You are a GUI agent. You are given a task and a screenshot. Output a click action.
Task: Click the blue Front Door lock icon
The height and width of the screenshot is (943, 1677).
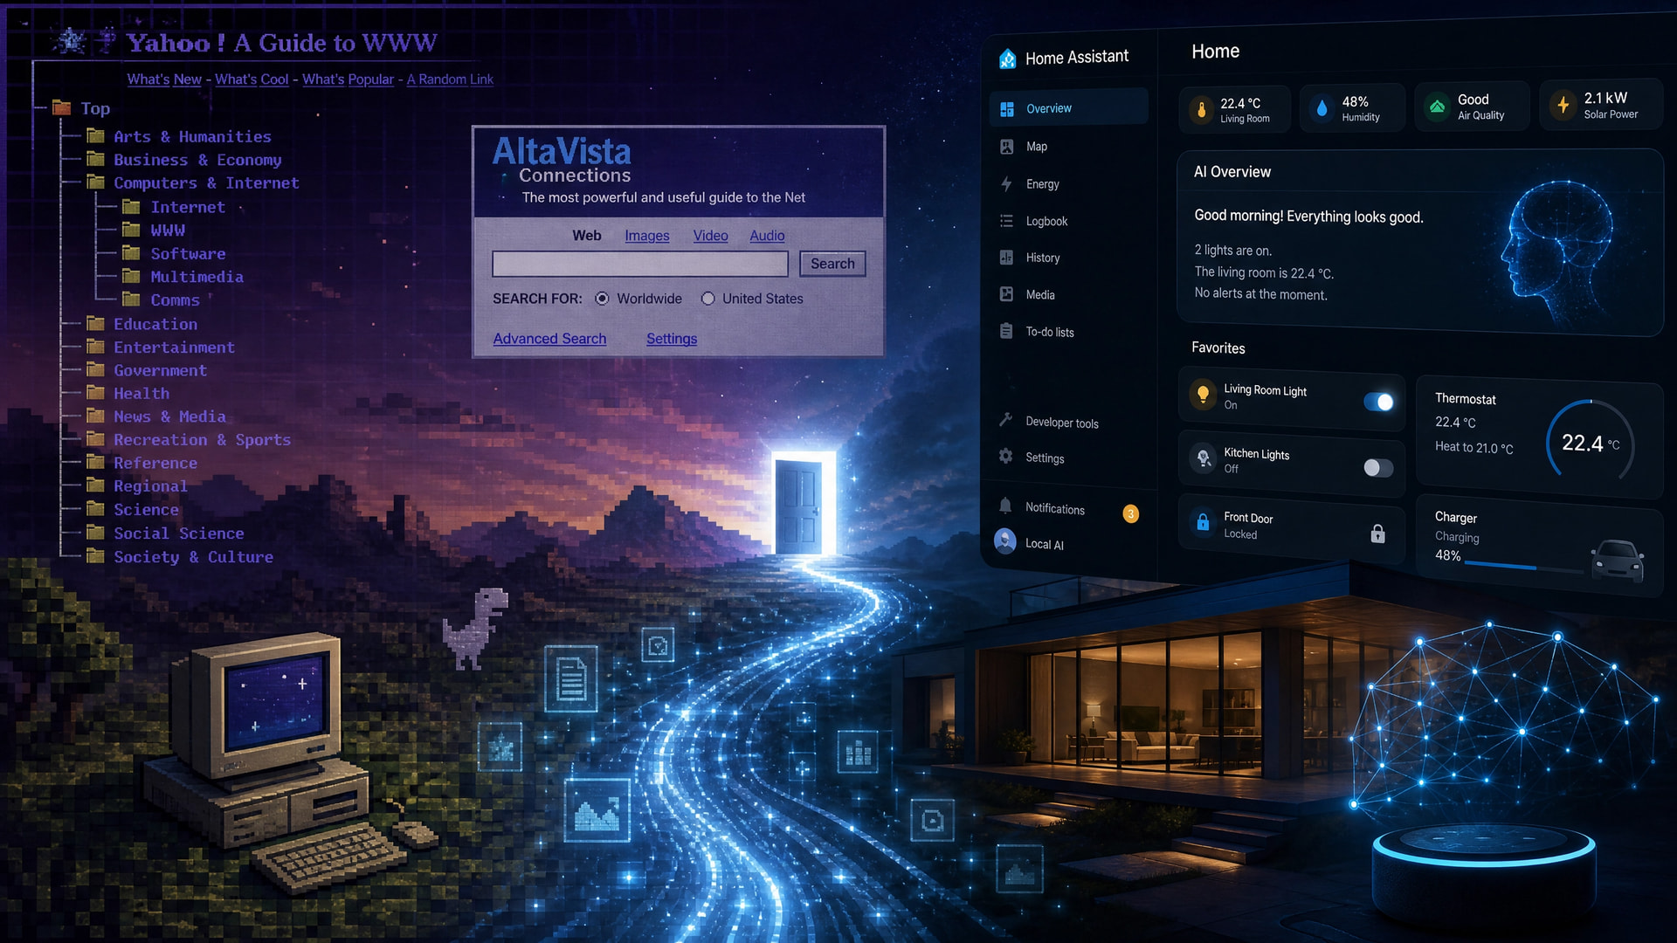(1203, 522)
